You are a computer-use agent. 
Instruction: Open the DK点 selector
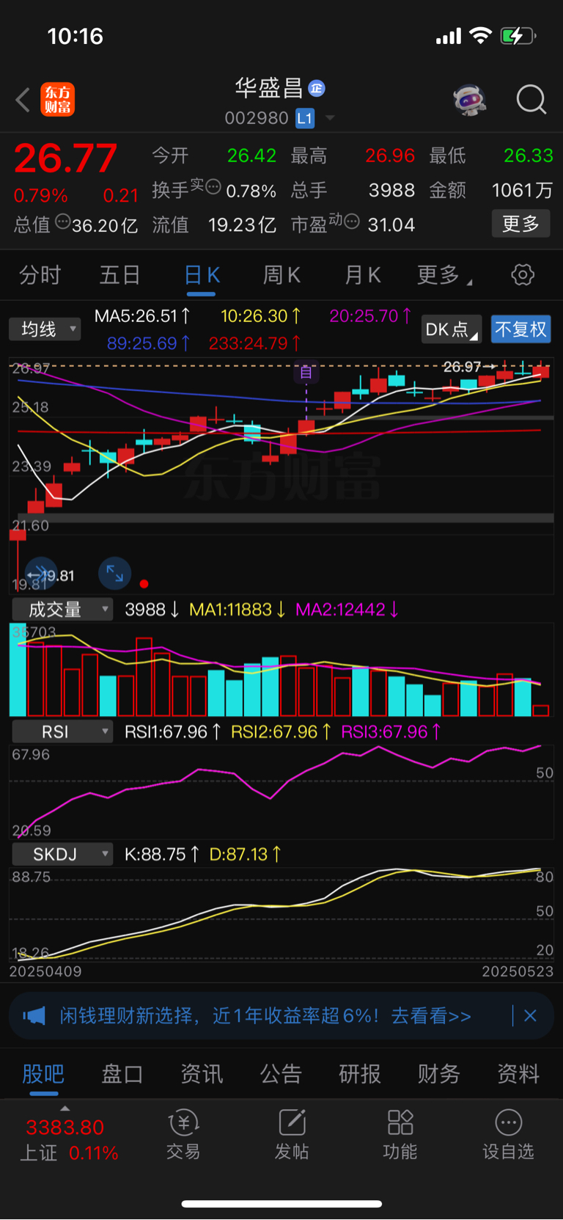coord(452,329)
